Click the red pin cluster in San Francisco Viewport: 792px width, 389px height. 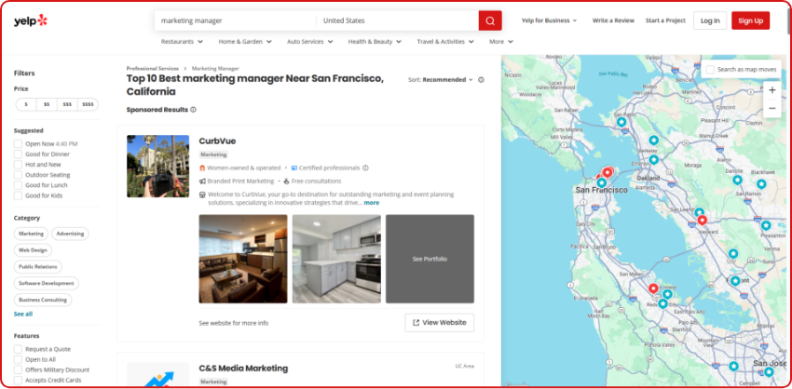click(608, 173)
